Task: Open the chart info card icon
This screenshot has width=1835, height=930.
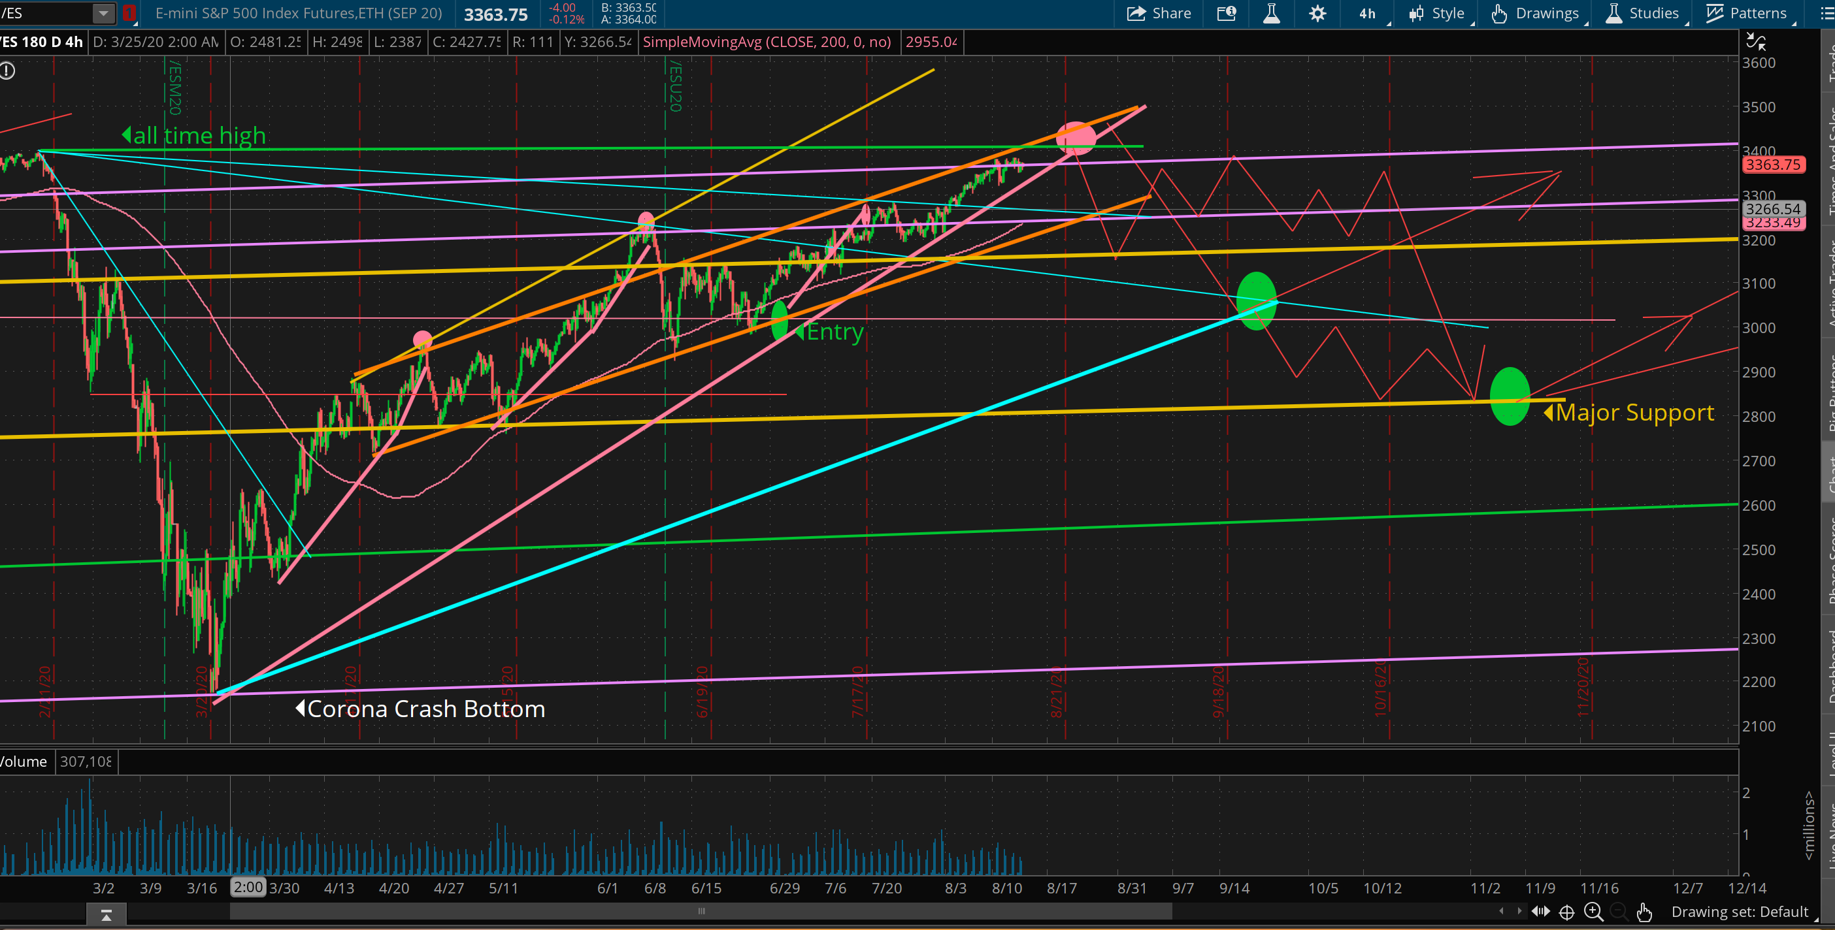Action: (1227, 14)
